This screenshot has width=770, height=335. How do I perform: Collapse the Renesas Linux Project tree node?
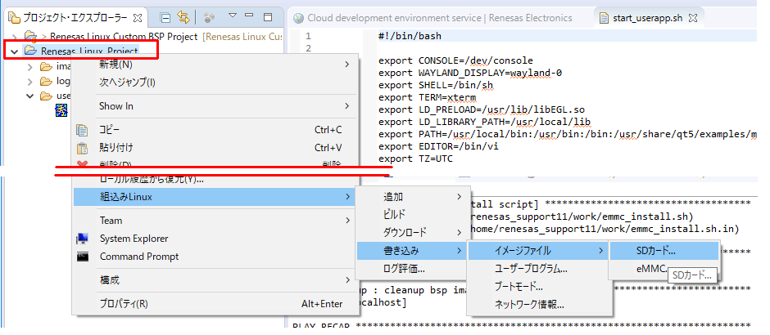click(x=13, y=51)
